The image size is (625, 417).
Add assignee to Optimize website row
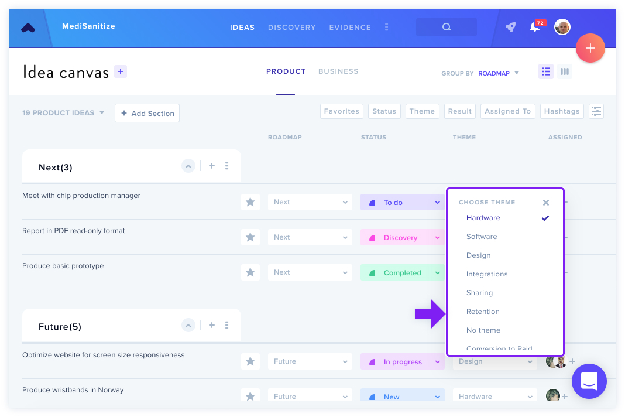coord(572,361)
